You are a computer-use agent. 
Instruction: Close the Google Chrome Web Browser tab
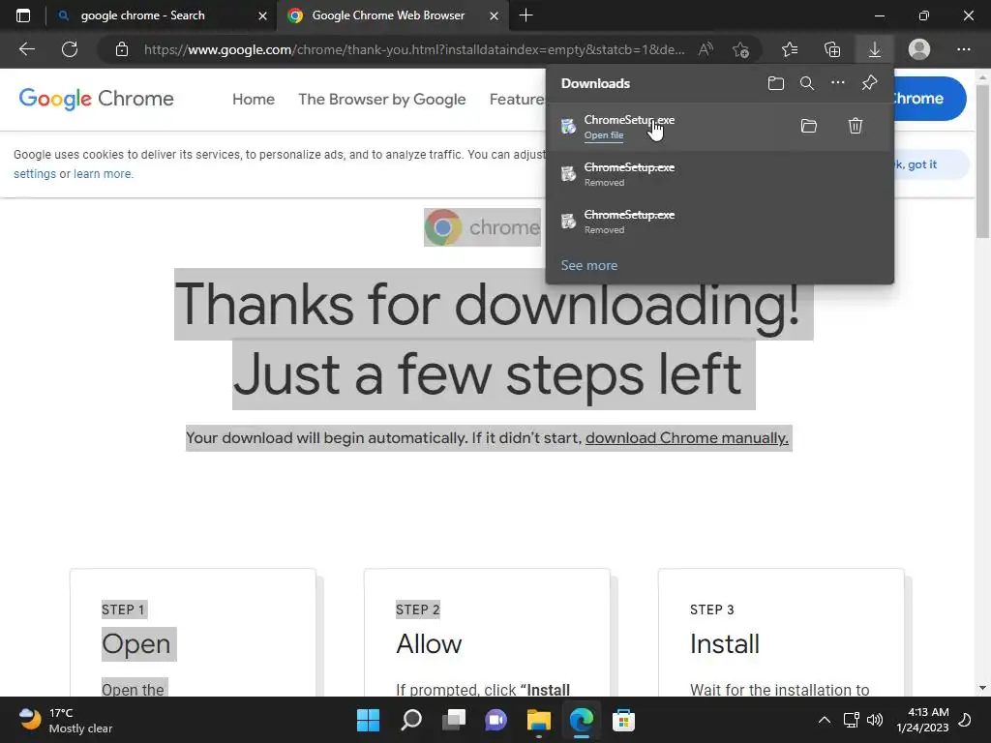[495, 15]
